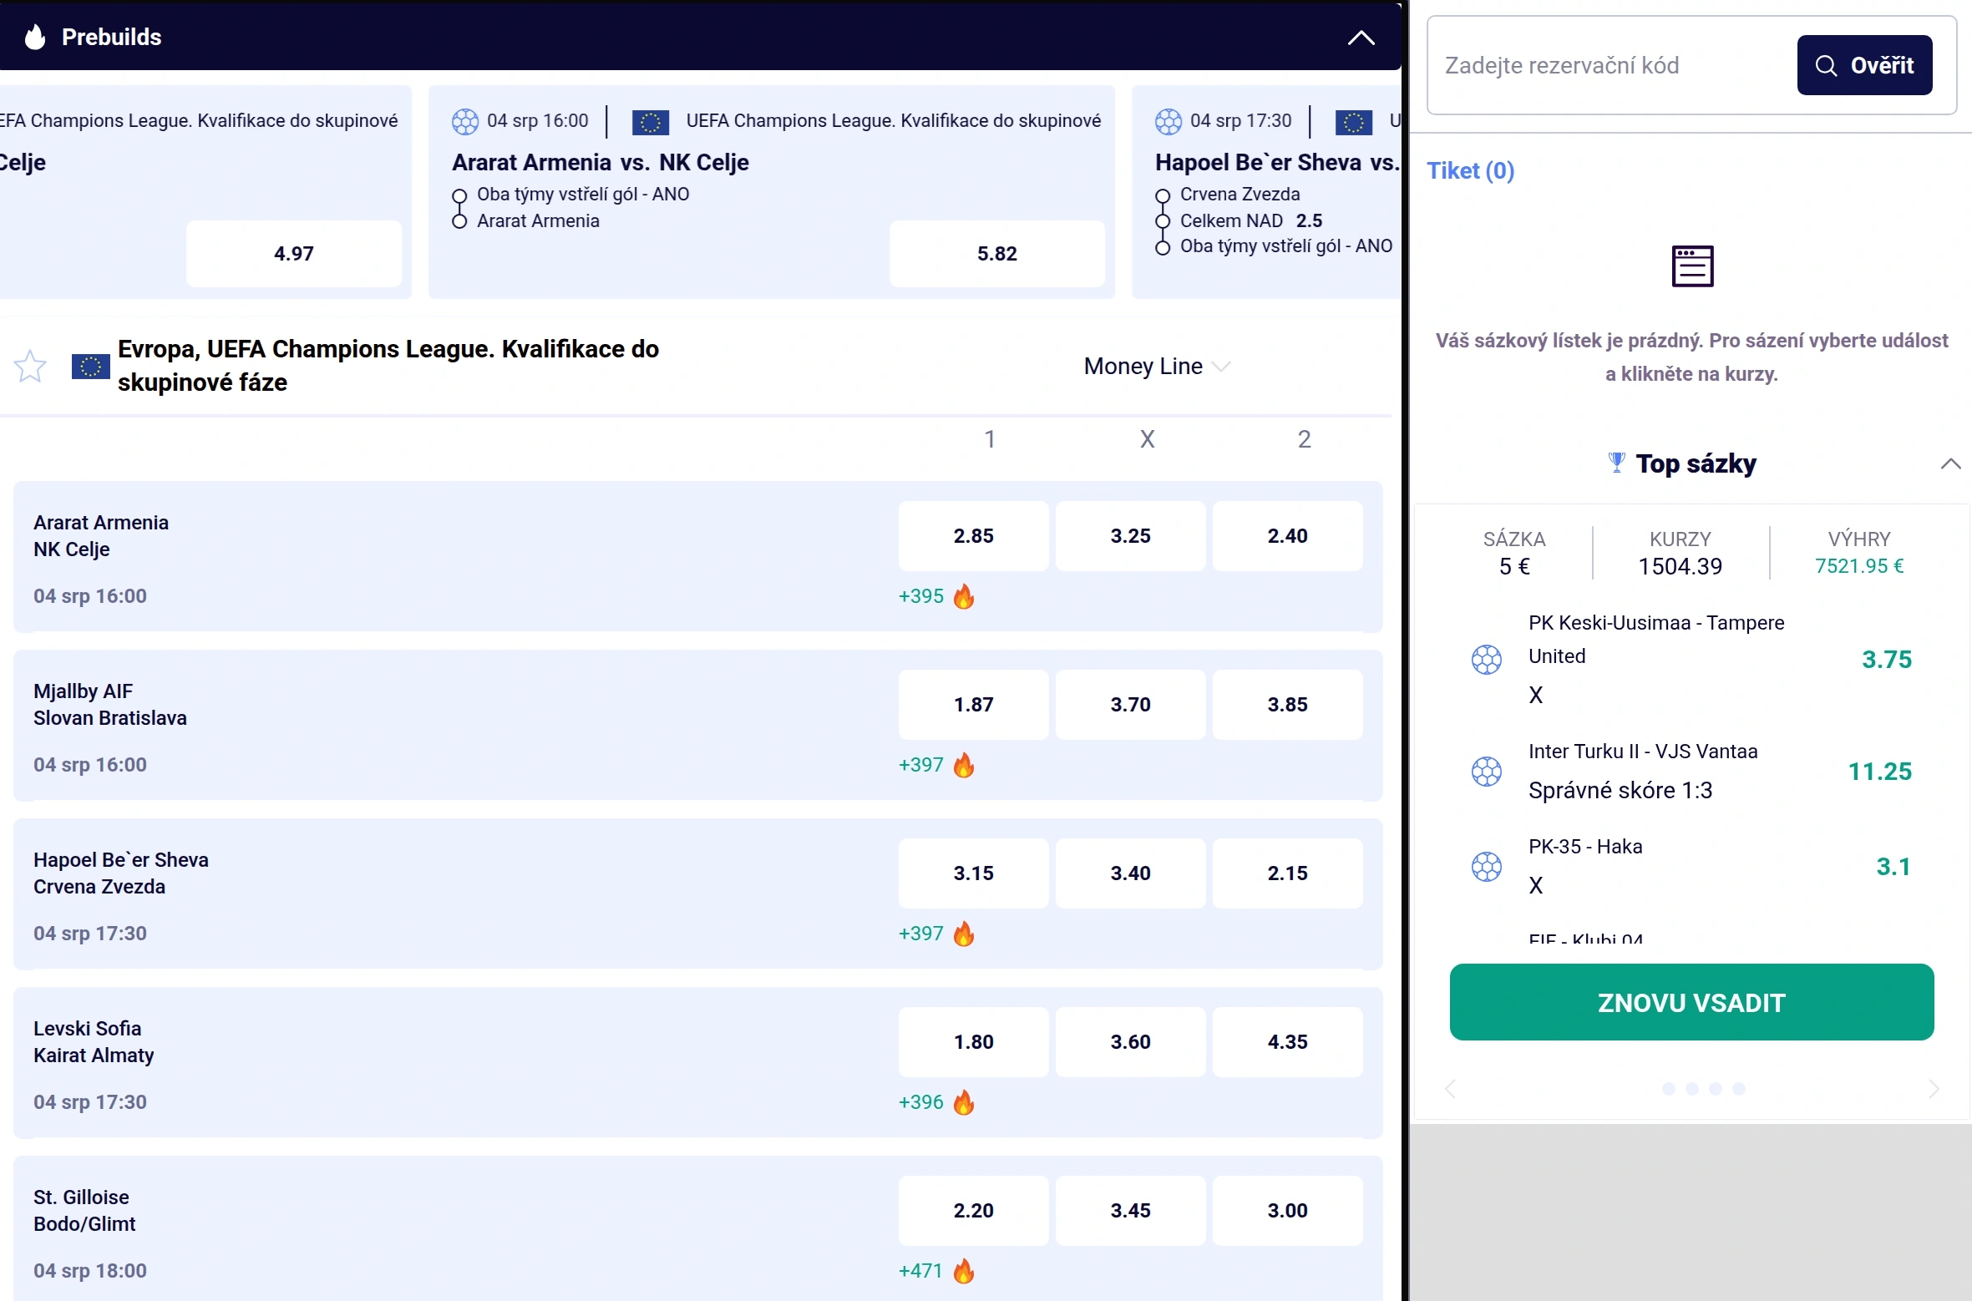Click flame icon in St. Gilloise row

(x=964, y=1271)
